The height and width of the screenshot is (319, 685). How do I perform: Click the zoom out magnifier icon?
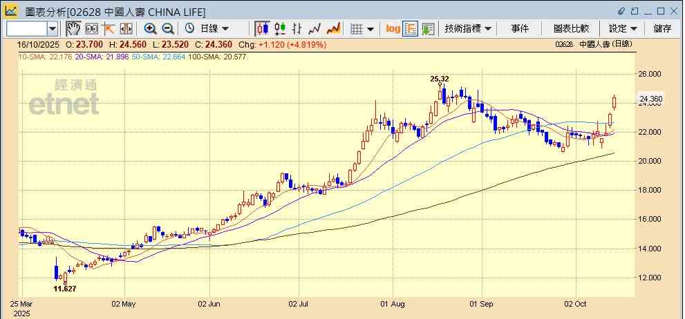pos(167,28)
